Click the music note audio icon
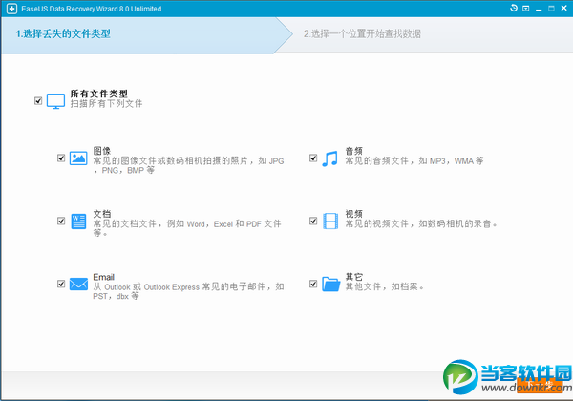Viewport: 573px width, 401px height. 330,158
